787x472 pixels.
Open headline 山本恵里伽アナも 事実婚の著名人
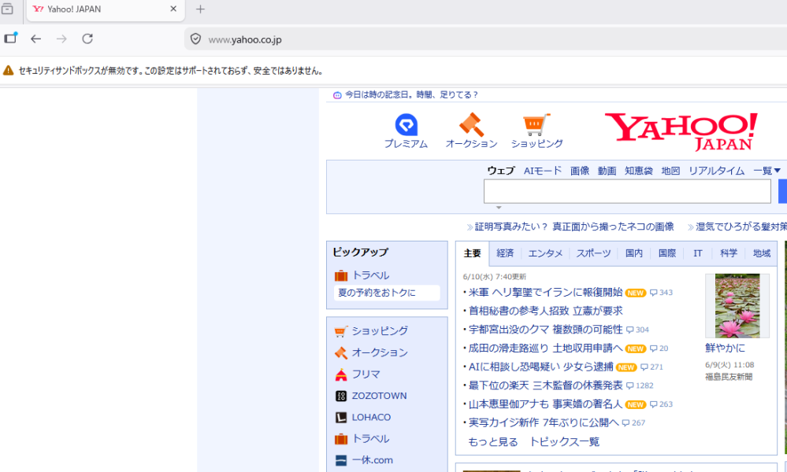click(x=546, y=404)
